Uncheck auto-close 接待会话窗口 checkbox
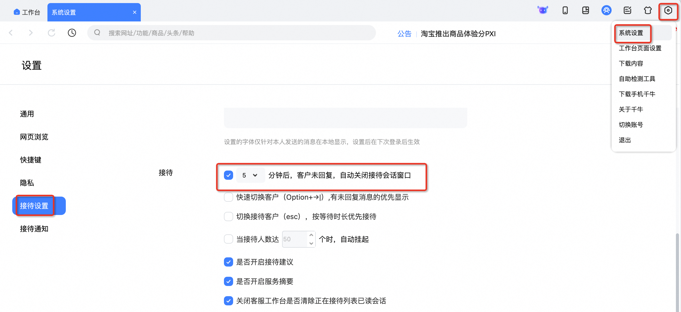This screenshot has width=681, height=312. pyautogui.click(x=229, y=175)
